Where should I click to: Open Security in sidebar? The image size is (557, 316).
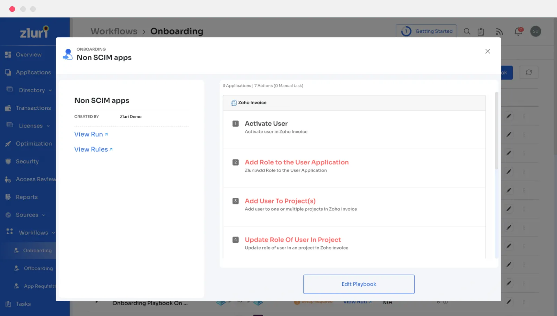(27, 161)
